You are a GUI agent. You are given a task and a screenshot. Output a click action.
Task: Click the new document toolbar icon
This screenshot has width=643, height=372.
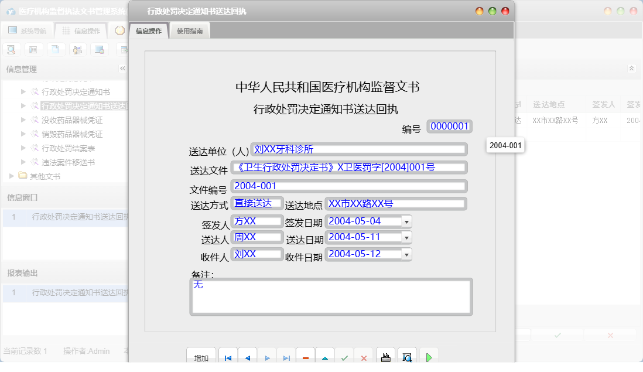[x=54, y=49]
